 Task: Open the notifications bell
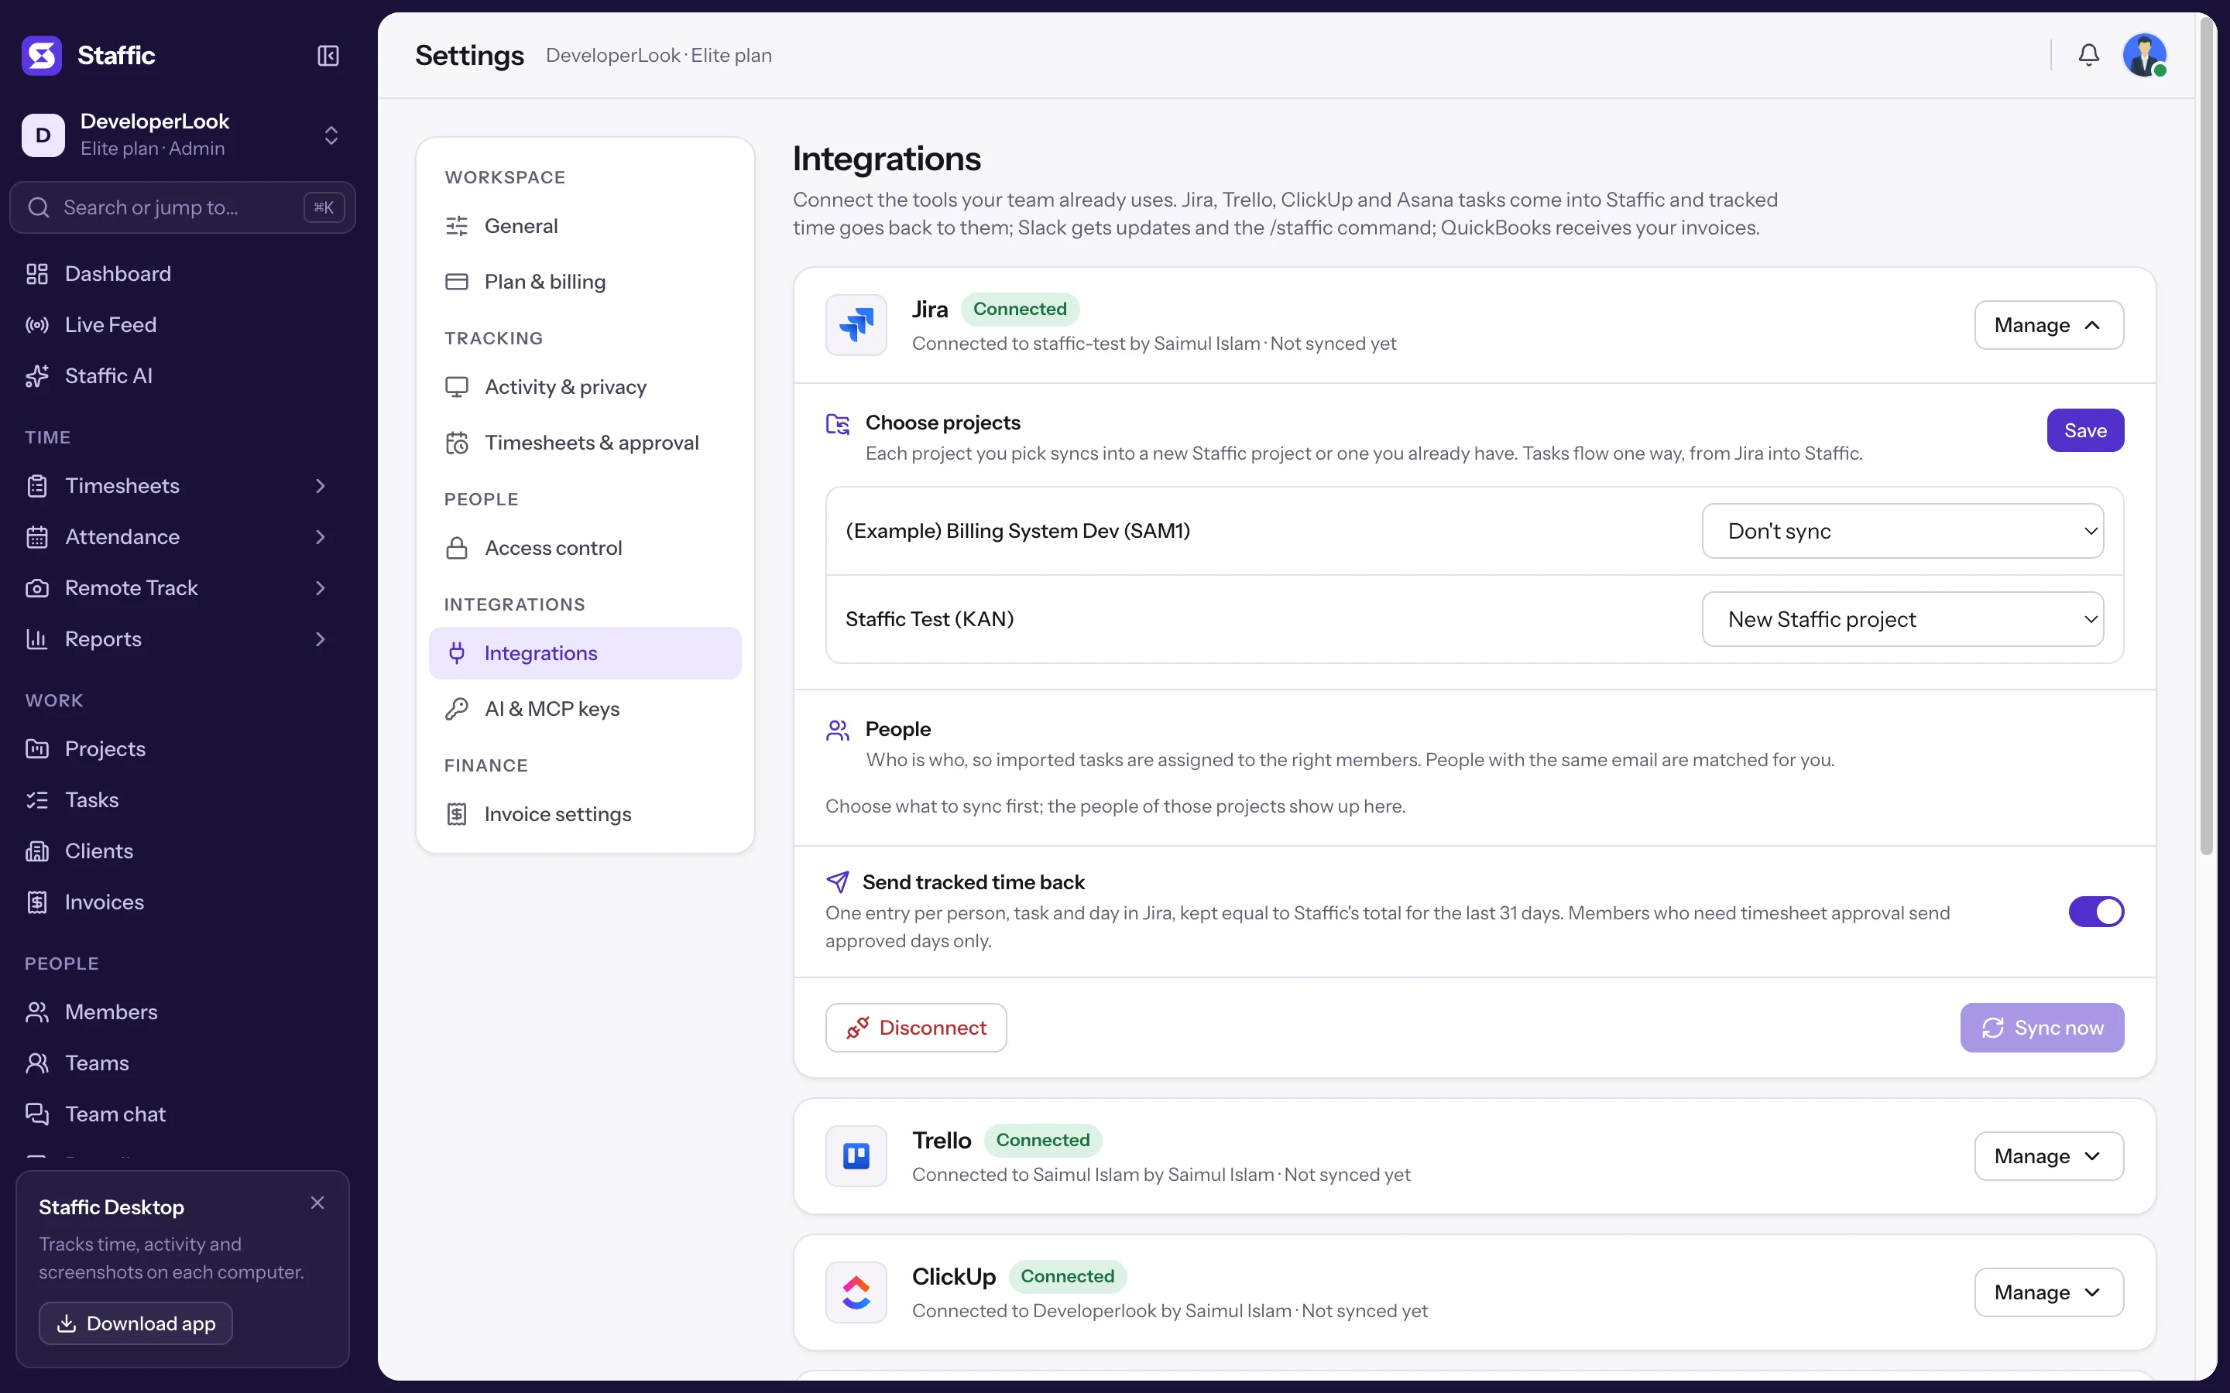[2088, 55]
